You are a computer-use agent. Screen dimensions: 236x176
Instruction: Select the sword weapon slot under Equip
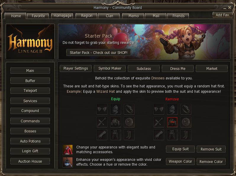point(102,122)
